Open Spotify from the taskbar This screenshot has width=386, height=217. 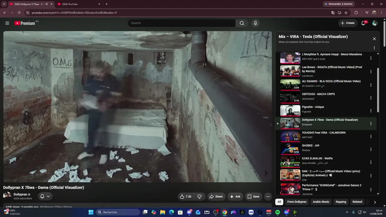(x=278, y=212)
